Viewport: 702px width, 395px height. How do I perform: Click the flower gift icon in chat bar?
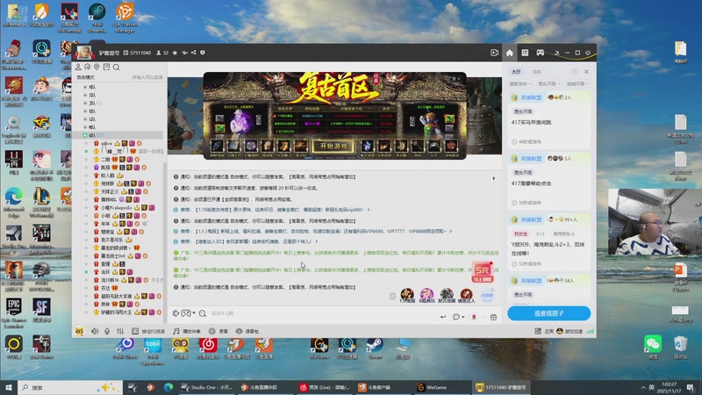pyautogui.click(x=474, y=317)
